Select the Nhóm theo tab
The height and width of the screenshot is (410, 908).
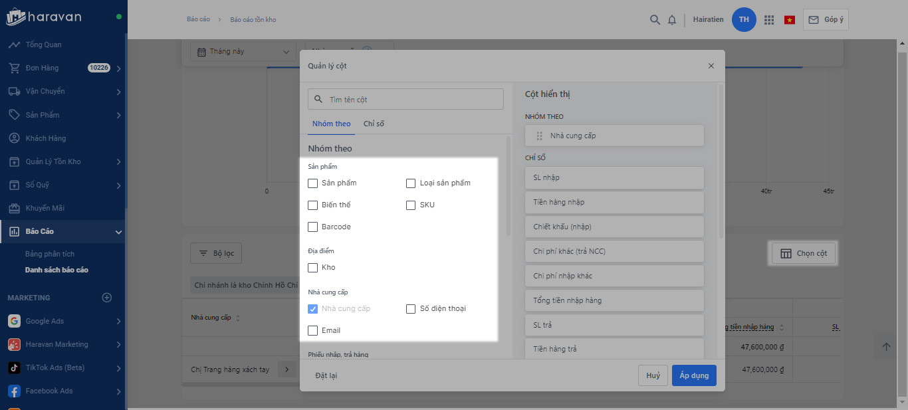click(331, 124)
